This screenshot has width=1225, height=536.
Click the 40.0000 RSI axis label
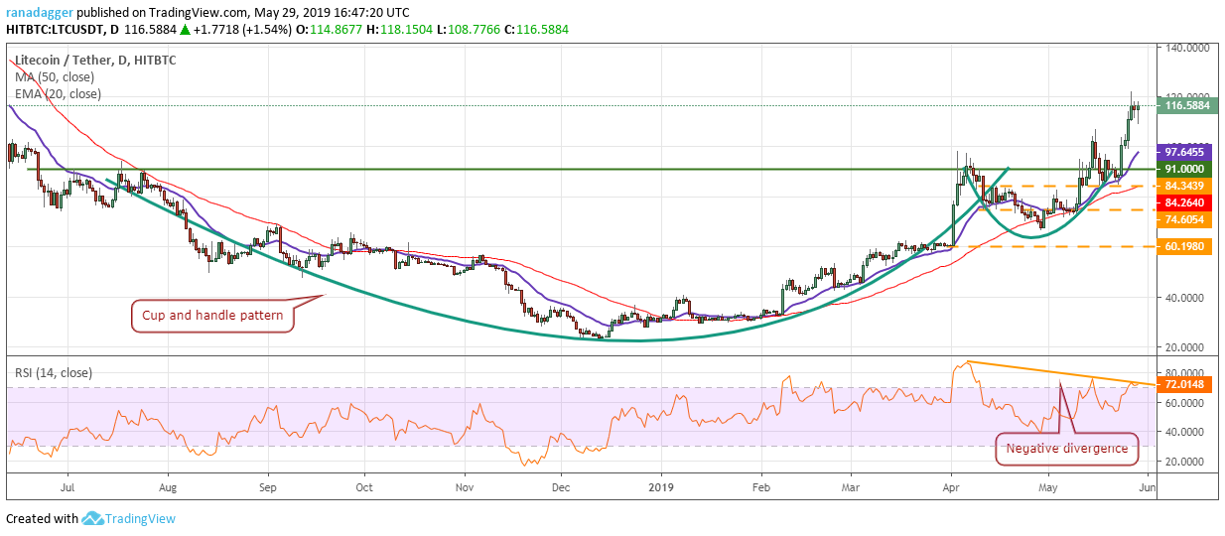[x=1183, y=432]
